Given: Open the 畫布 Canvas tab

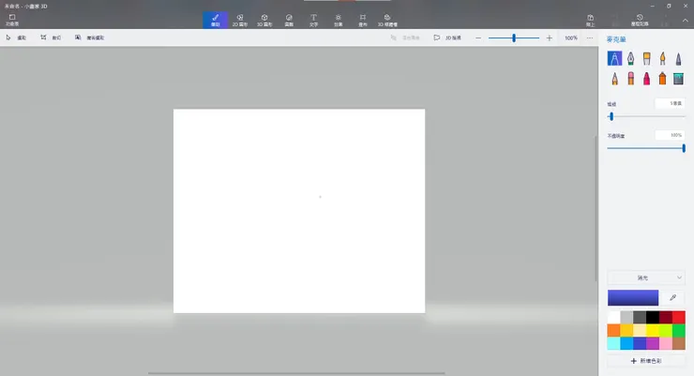Looking at the screenshot, I should (363, 20).
